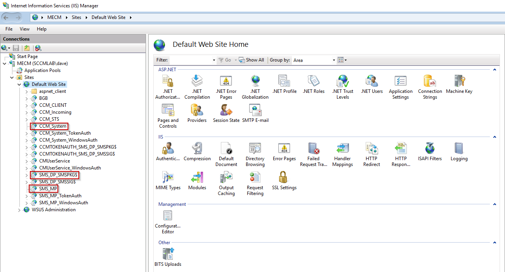This screenshot has width=505, height=272.
Task: Open the SSL Settings feature
Action: point(284,181)
